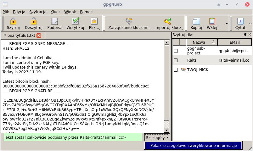Click the 'Today is 2023-11-19.' line
The width and height of the screenshot is (253, 151).
pyautogui.click(x=22, y=72)
